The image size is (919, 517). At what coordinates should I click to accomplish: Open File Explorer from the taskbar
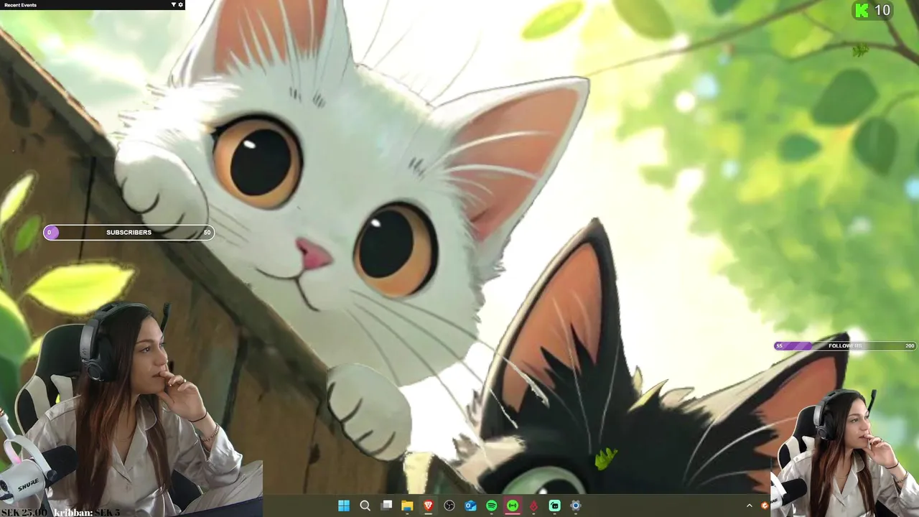pos(407,506)
